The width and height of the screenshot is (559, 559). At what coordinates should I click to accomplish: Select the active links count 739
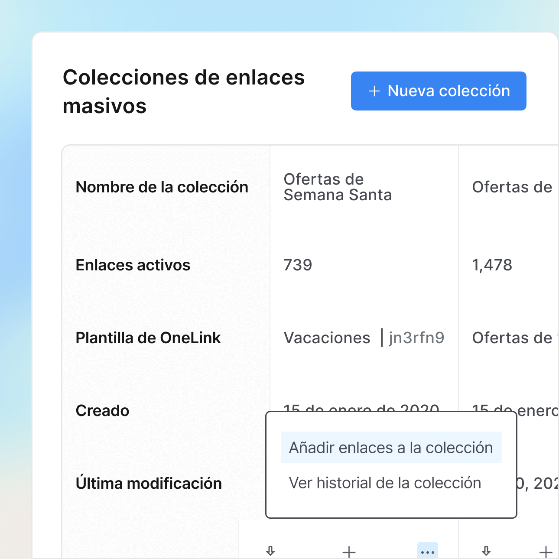coord(298,265)
